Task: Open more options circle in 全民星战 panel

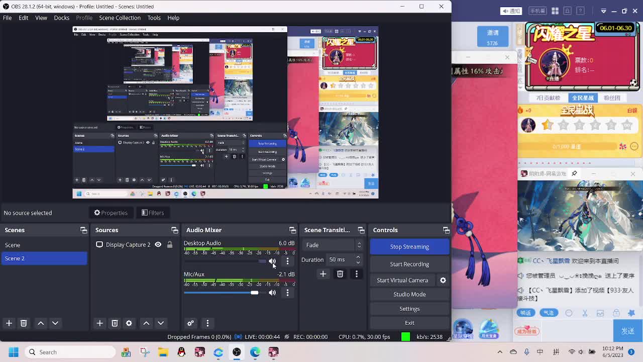Action: [x=634, y=146]
